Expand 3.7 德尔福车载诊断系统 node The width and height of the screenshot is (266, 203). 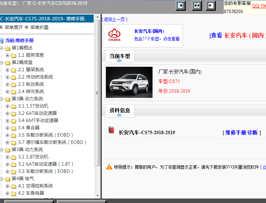pos(7,142)
